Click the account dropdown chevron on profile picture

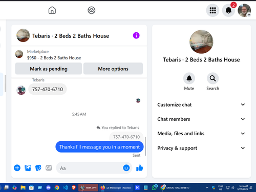[x=249, y=15]
